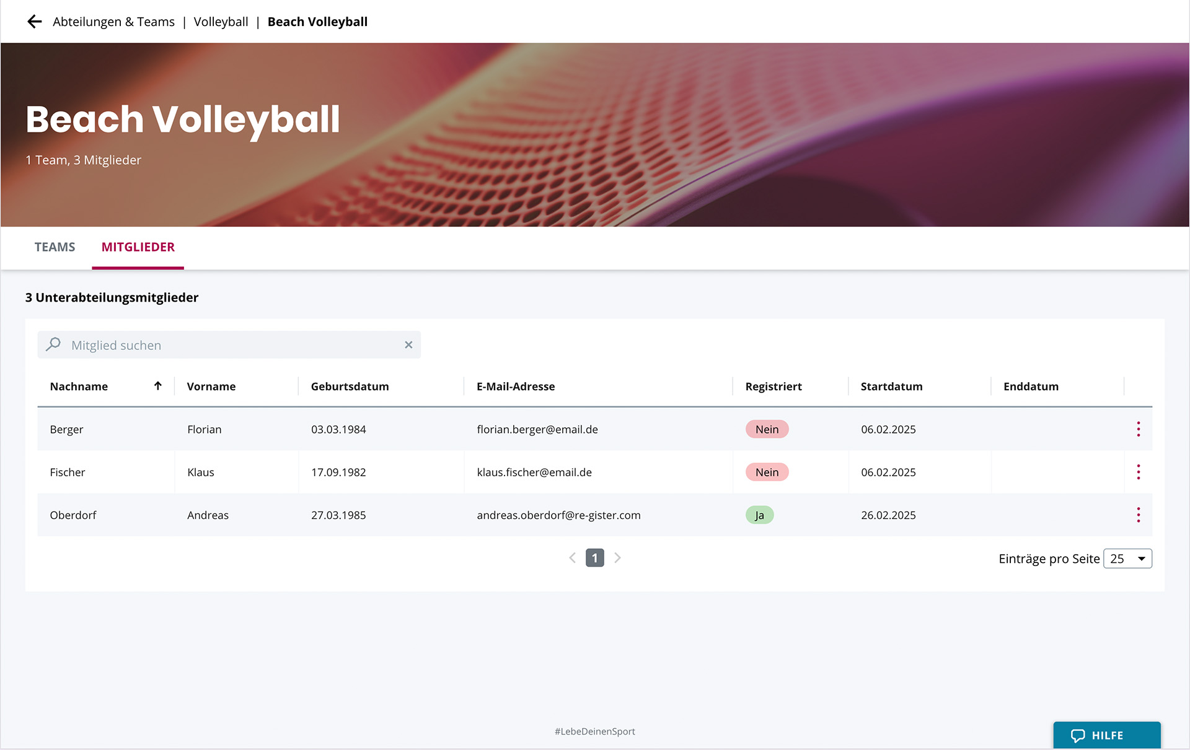Click the back arrow icon
The image size is (1190, 750).
[x=35, y=22]
